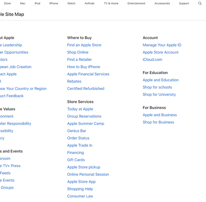Screen dimensions: 206x202
Task: Open Online Personal Session link
Action: (88, 175)
